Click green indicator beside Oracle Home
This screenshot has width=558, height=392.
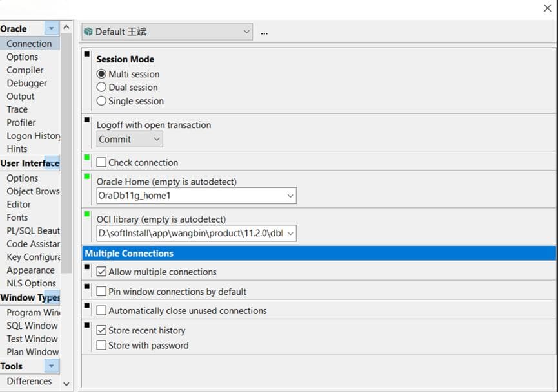pos(87,176)
